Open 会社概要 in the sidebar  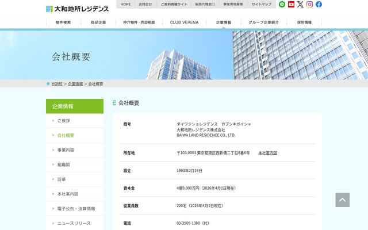point(75,136)
